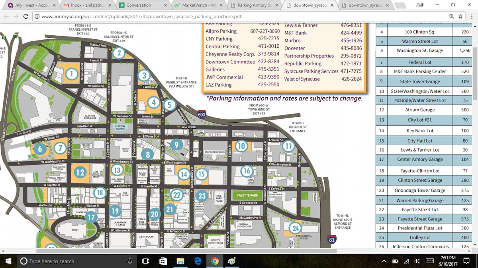This screenshot has width=478, height=268.
Task: Show hidden system tray icons
Action: pos(384,261)
